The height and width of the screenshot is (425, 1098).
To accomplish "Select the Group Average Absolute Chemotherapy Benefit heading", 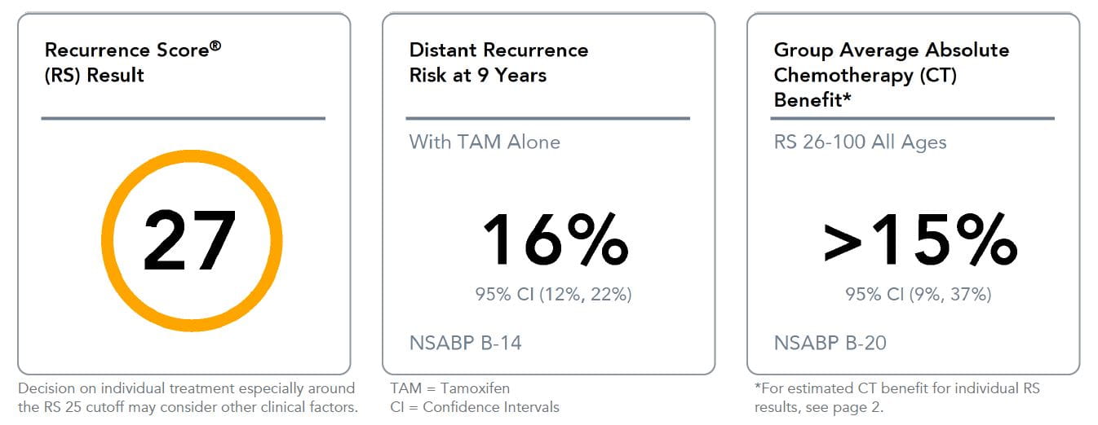I will (891, 75).
